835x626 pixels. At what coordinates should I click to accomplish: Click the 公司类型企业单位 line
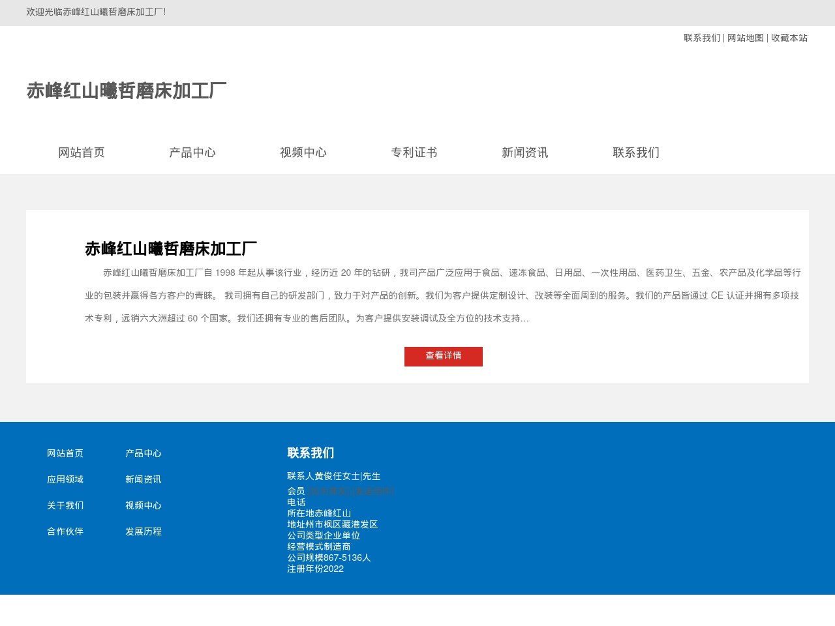click(x=324, y=535)
